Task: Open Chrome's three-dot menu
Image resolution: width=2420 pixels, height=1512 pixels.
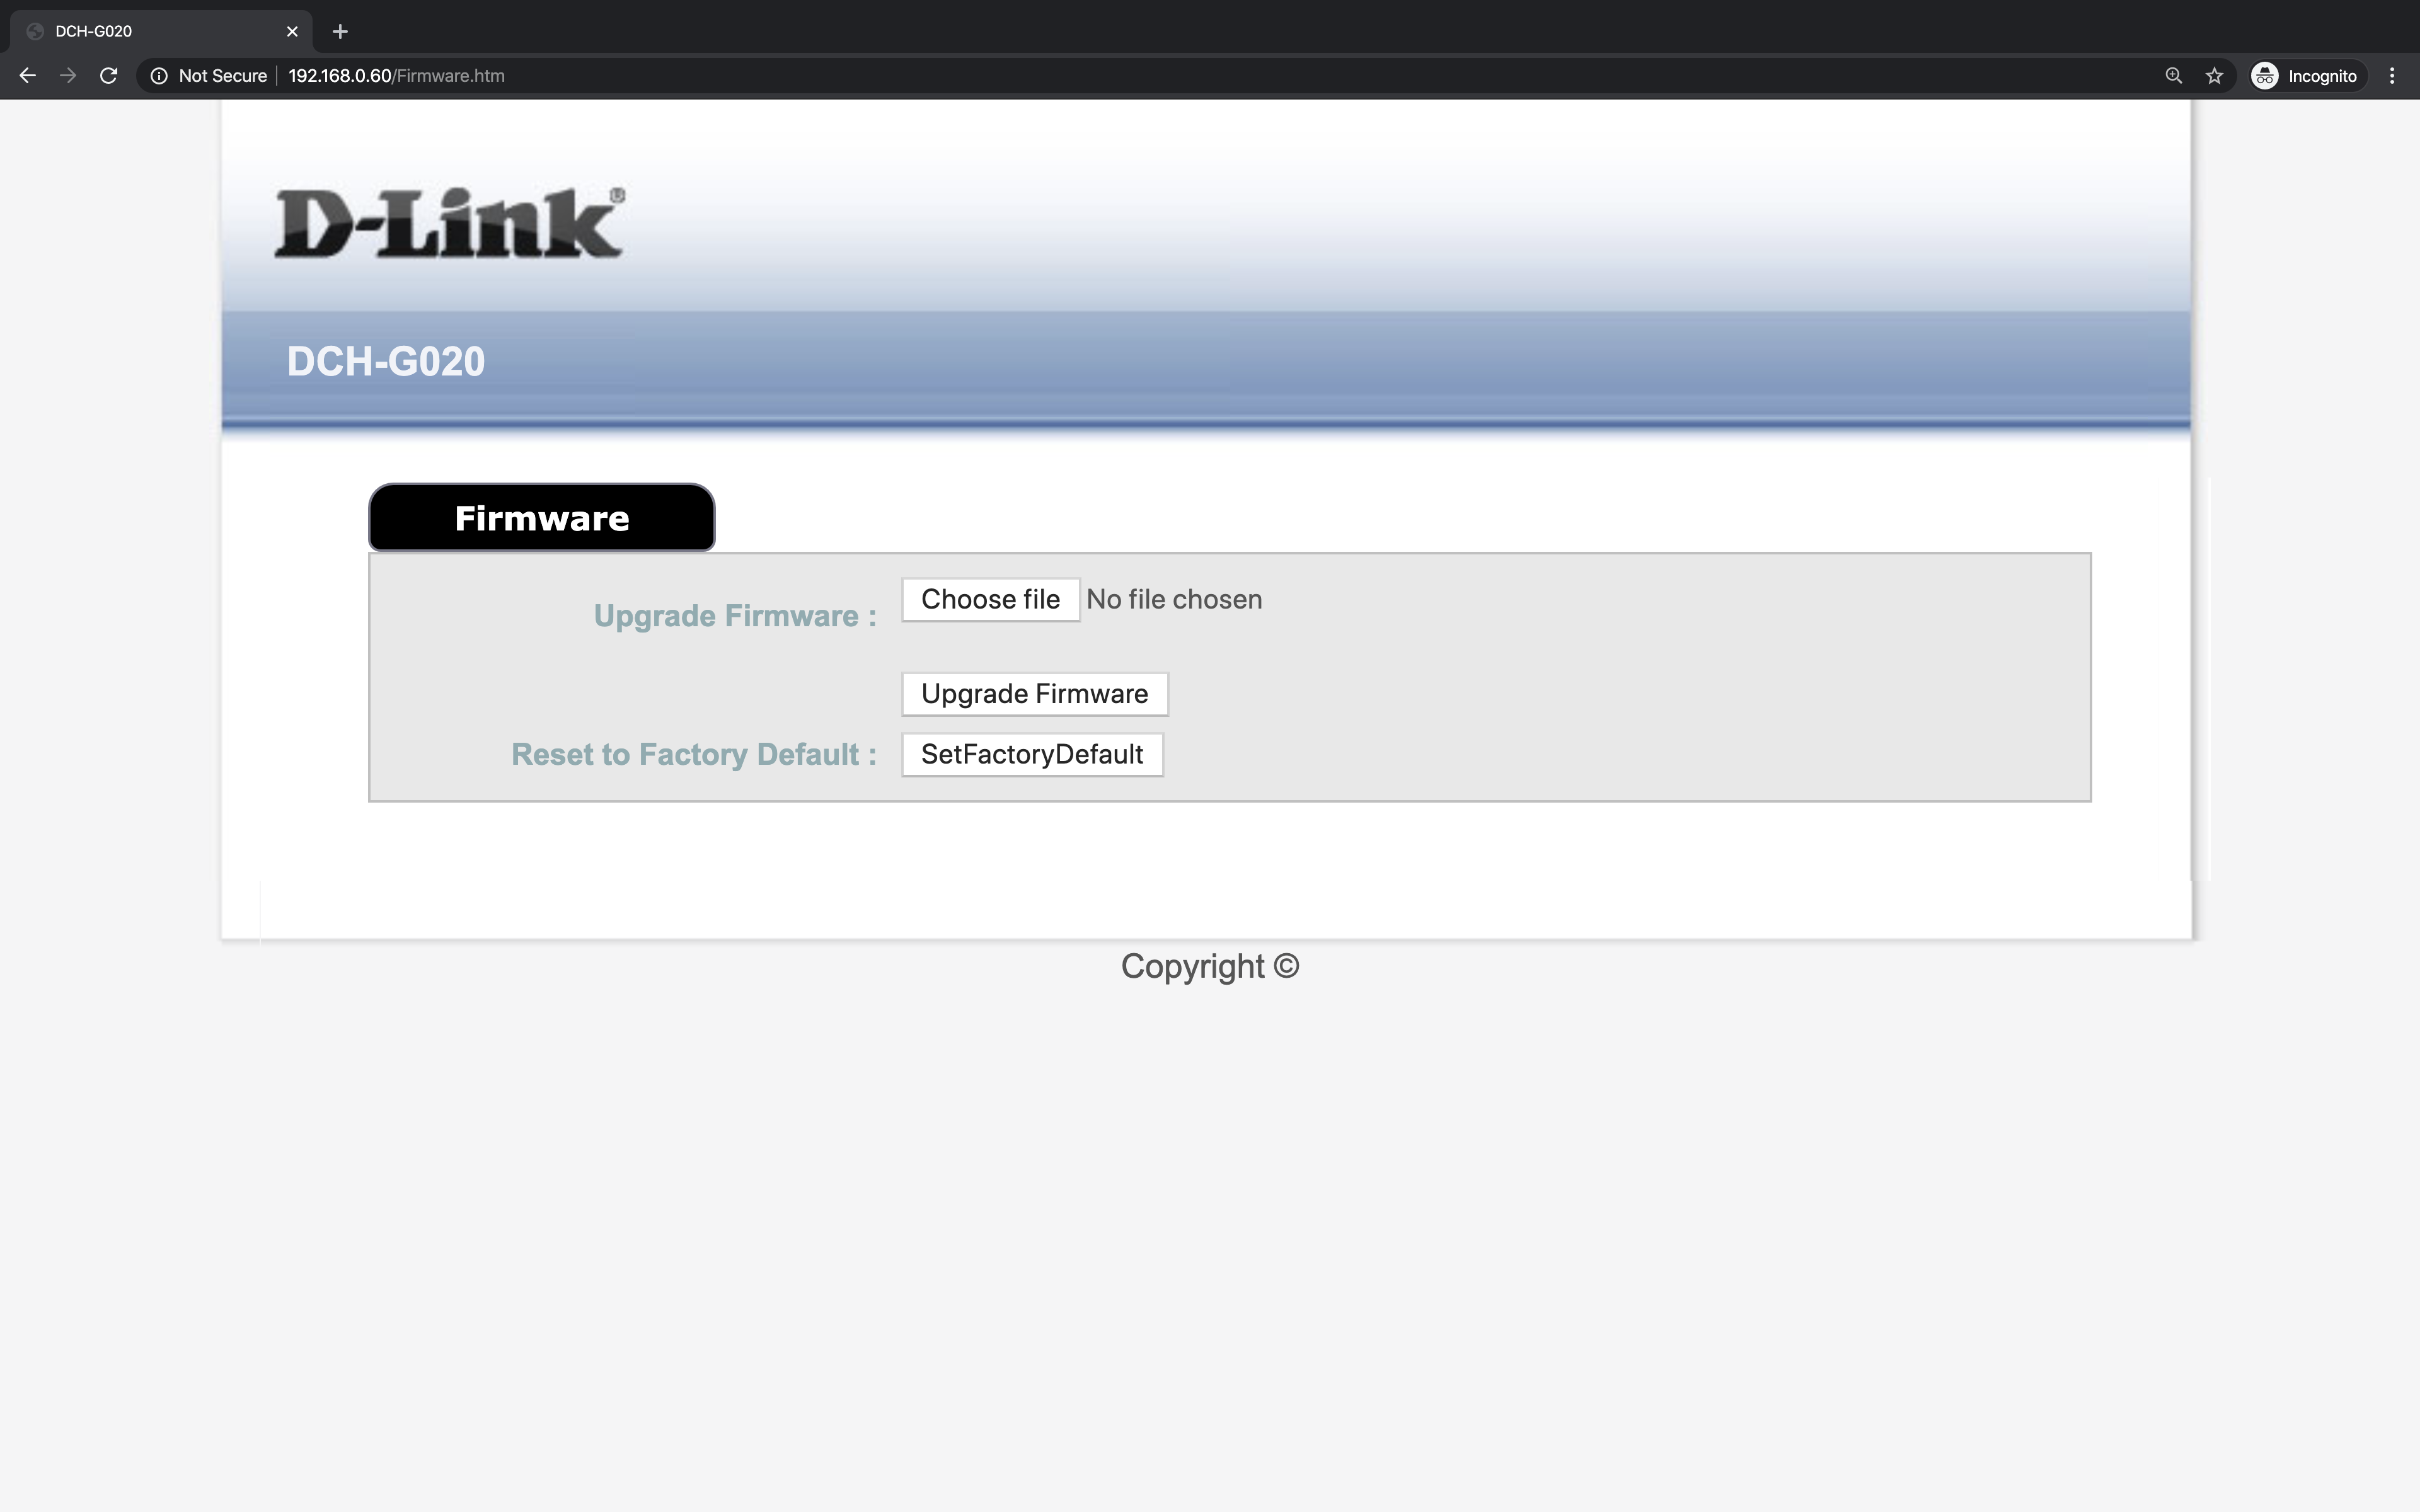Action: pyautogui.click(x=2392, y=76)
